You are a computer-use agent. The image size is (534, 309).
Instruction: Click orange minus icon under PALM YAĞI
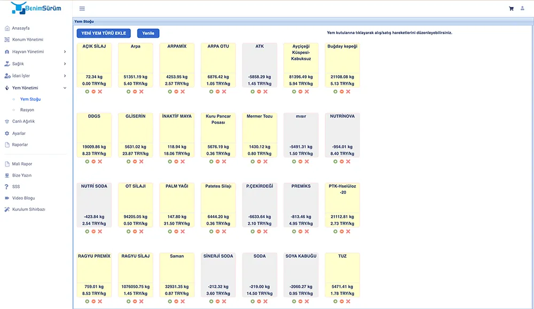point(176,232)
